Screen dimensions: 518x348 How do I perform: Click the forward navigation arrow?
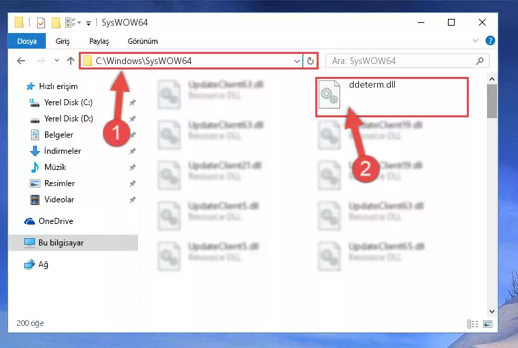point(40,61)
